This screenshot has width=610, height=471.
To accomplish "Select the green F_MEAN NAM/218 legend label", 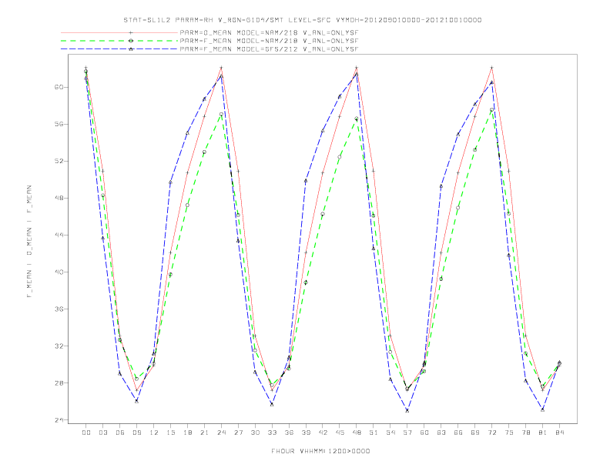I will 270,41.
